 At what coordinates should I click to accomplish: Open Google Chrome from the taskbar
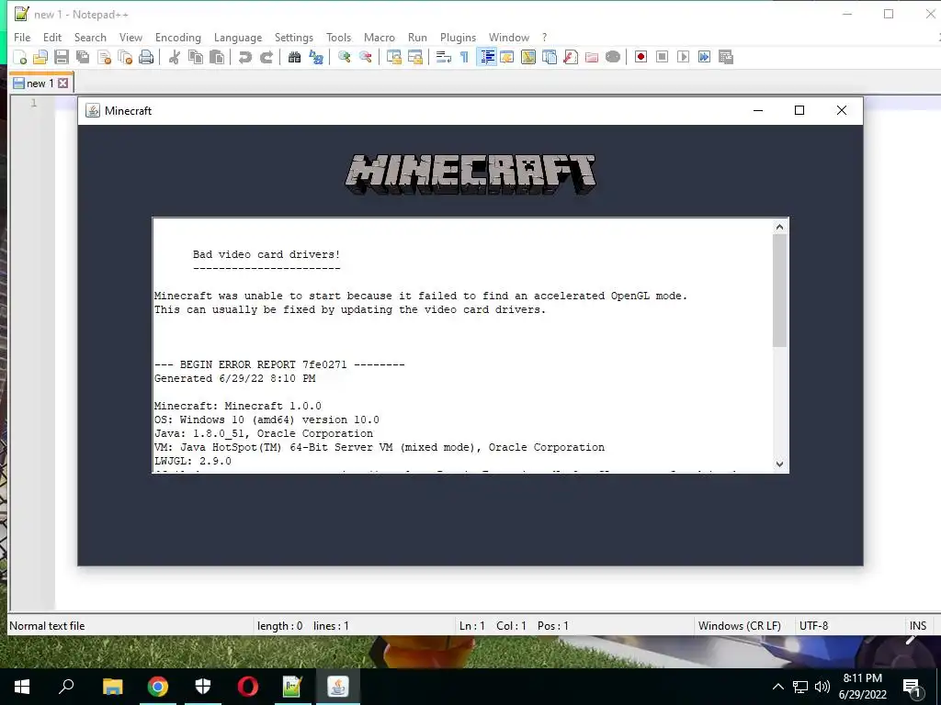pos(158,687)
